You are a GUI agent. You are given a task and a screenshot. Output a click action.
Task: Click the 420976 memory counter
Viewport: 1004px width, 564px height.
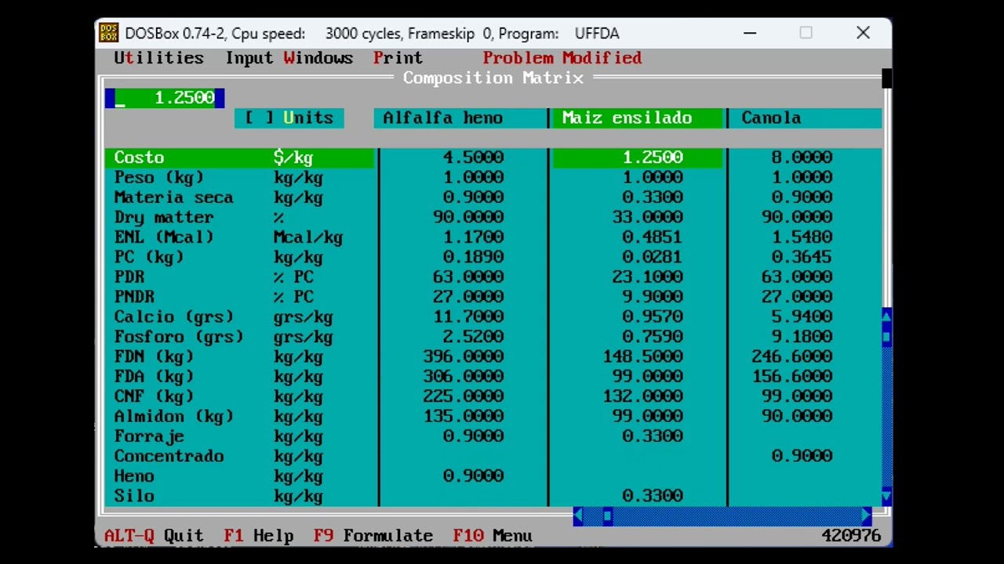852,536
